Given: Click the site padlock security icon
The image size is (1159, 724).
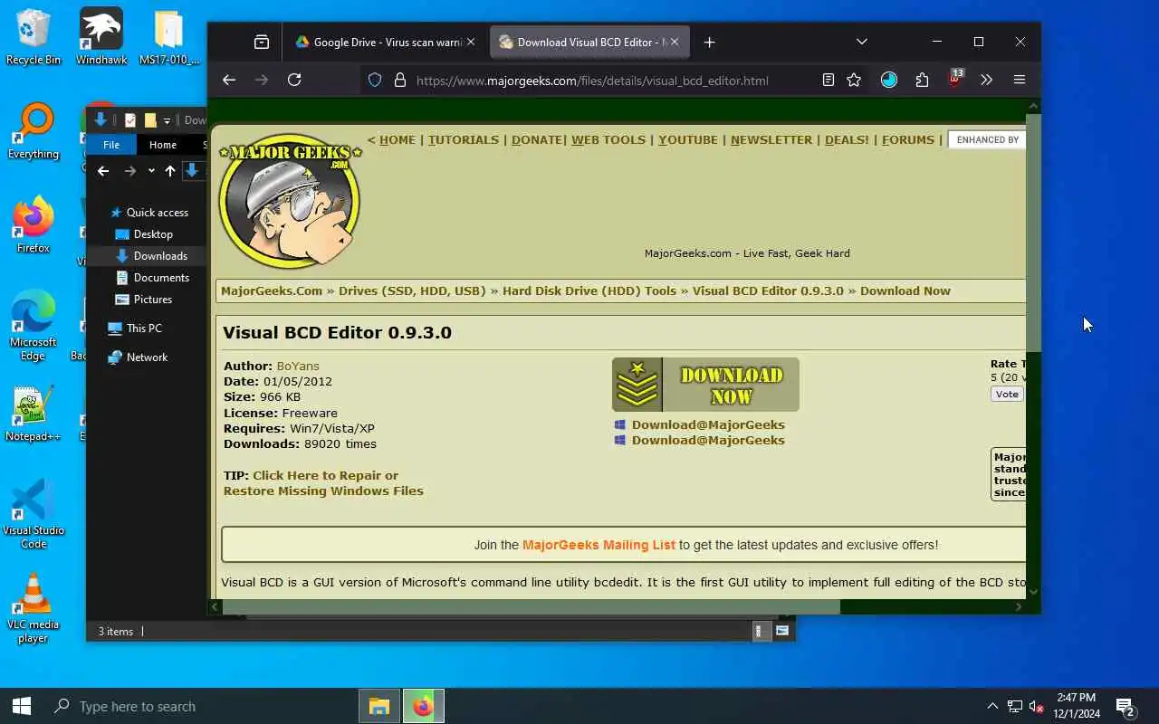Looking at the screenshot, I should [399, 80].
